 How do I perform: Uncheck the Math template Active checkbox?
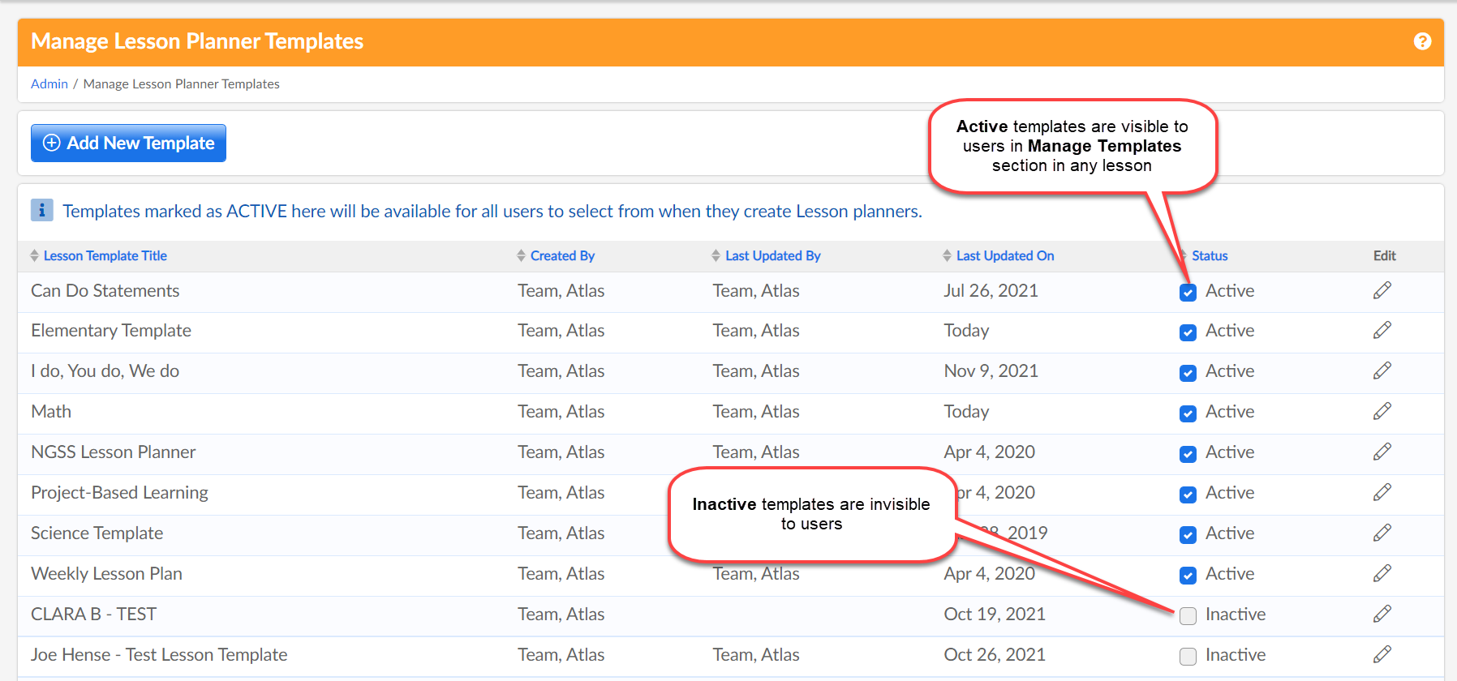[x=1188, y=413]
